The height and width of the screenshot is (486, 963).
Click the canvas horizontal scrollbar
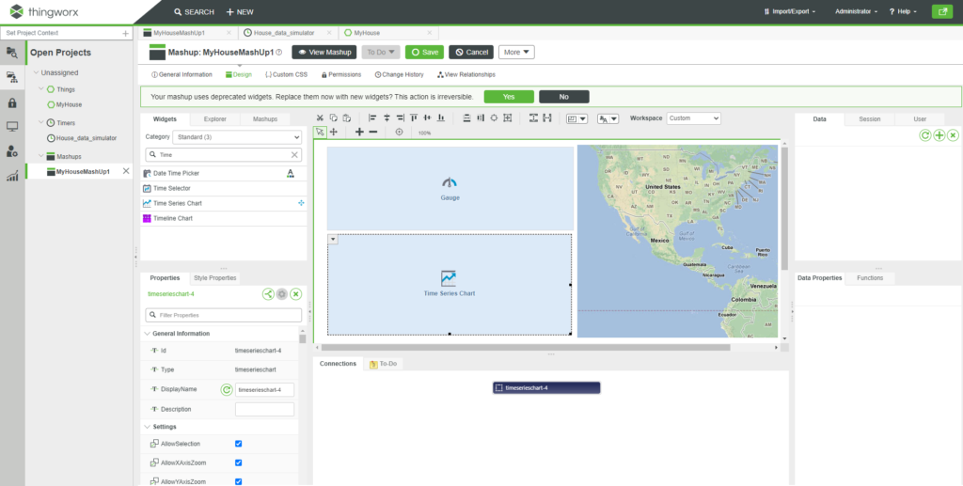click(x=525, y=347)
